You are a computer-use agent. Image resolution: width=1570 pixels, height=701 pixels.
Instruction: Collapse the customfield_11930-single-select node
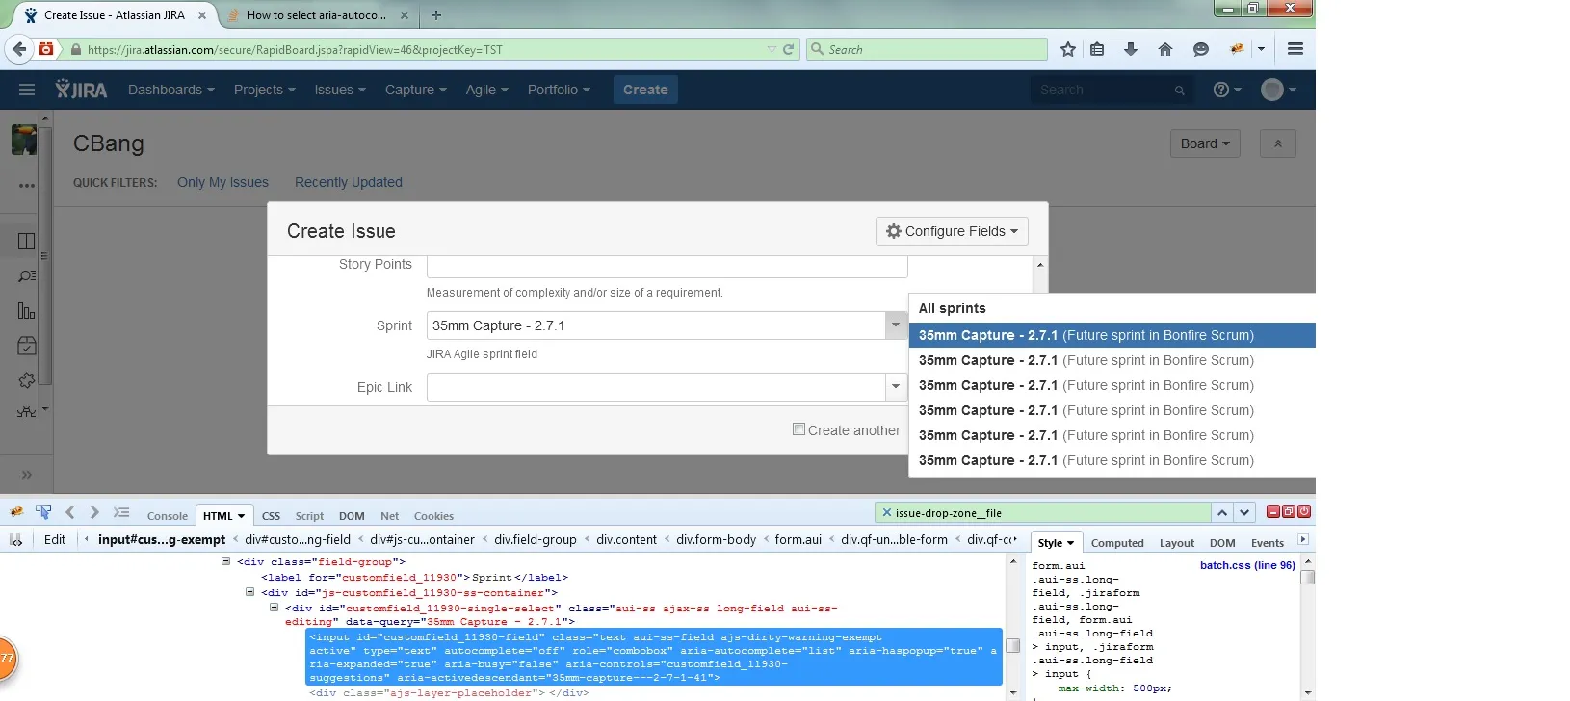tap(275, 608)
